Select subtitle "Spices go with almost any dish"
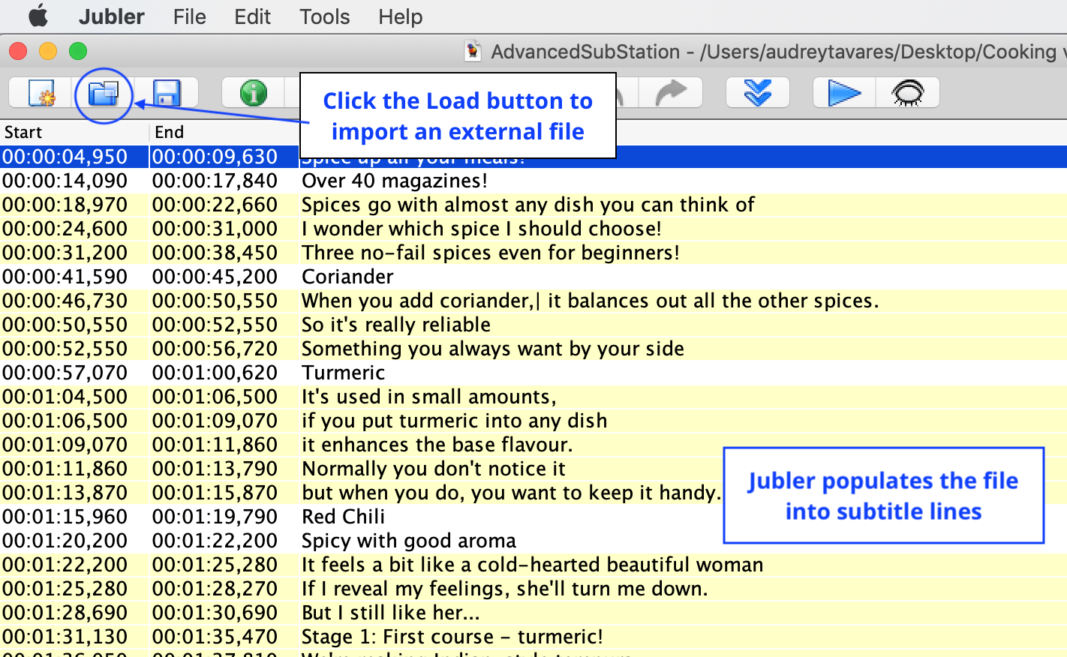 [x=528, y=205]
